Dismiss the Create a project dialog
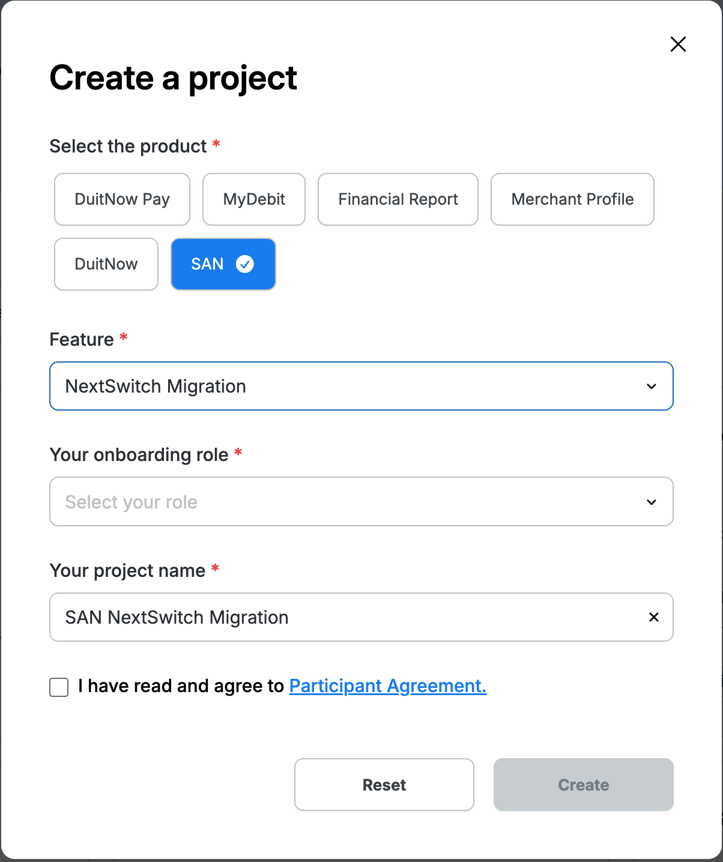The image size is (723, 862). (678, 44)
